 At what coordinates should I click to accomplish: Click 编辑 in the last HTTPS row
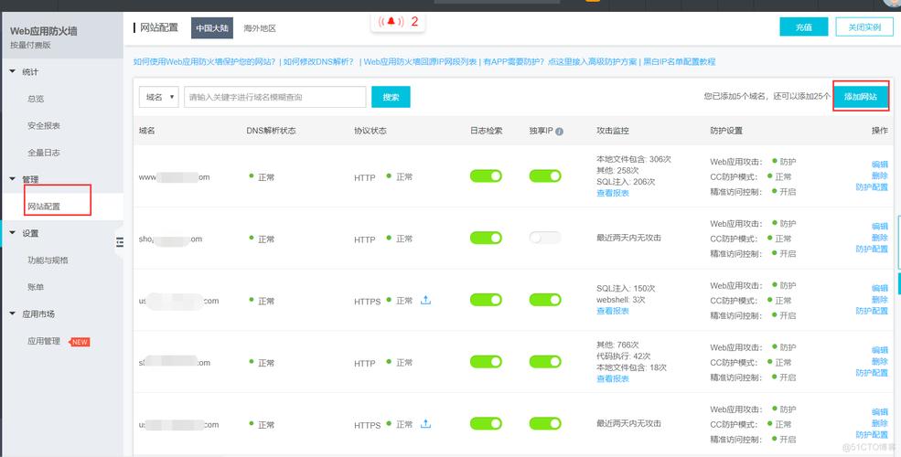(880, 412)
